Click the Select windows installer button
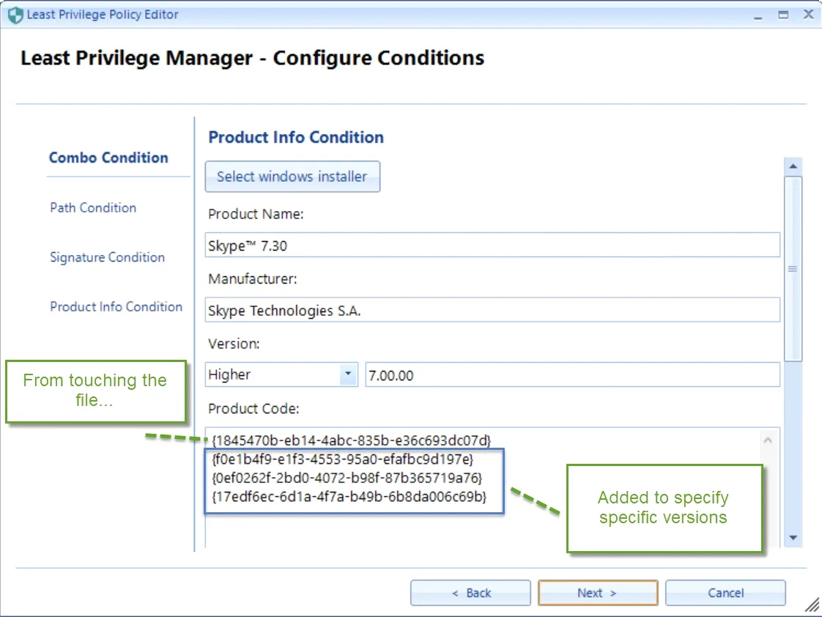822x617 pixels. coord(292,177)
